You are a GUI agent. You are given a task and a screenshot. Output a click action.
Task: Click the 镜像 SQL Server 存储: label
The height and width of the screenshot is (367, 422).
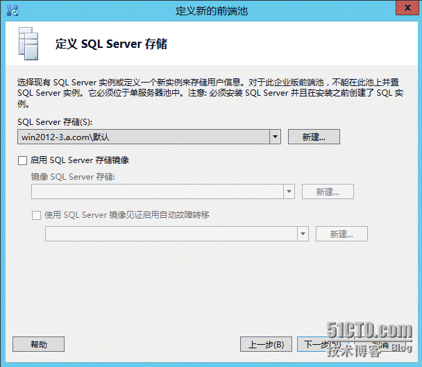(x=73, y=177)
